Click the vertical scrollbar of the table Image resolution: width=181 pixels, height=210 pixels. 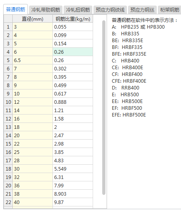pos(104,107)
